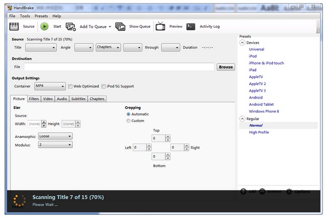Click the Height value field
This screenshot has width=326, height=217.
(x=68, y=124)
